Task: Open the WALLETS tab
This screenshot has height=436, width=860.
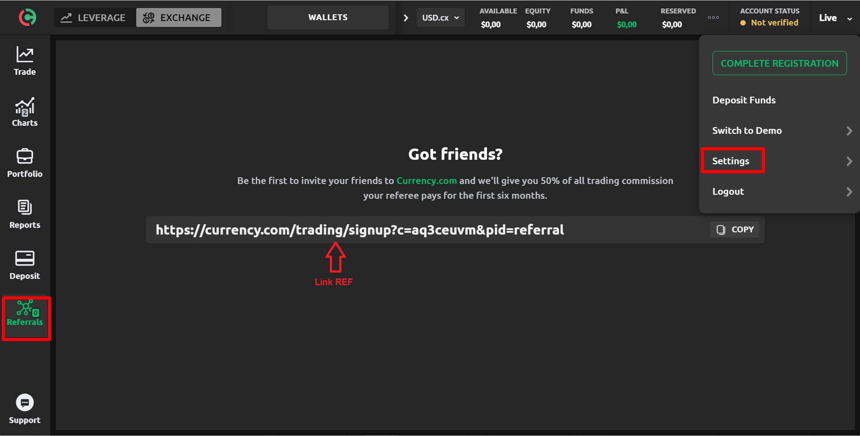Action: [x=328, y=17]
